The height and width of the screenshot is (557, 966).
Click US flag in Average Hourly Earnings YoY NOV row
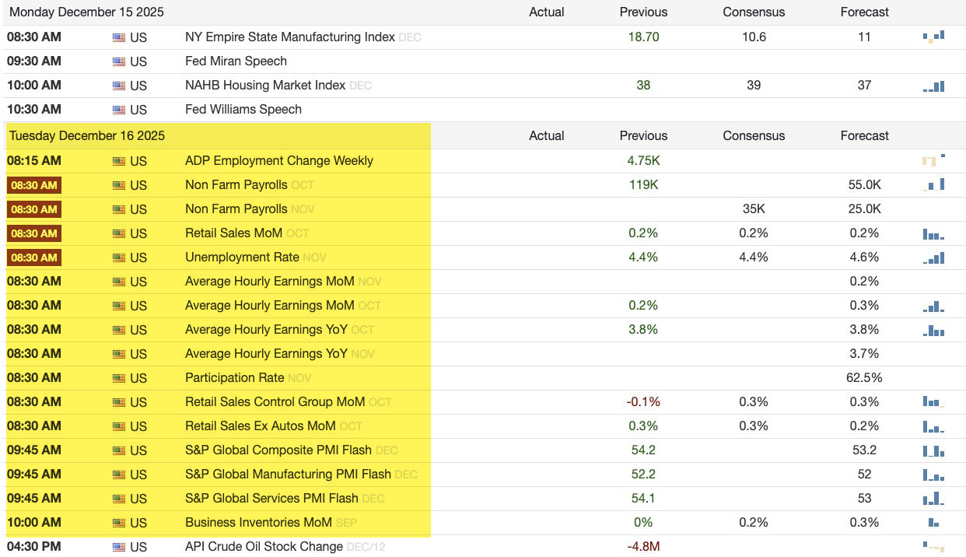pos(119,354)
